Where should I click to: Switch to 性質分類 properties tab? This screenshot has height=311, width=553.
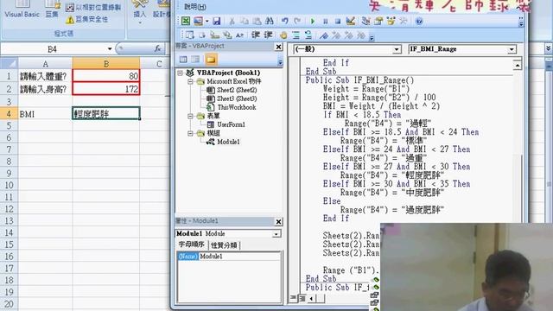pos(224,245)
